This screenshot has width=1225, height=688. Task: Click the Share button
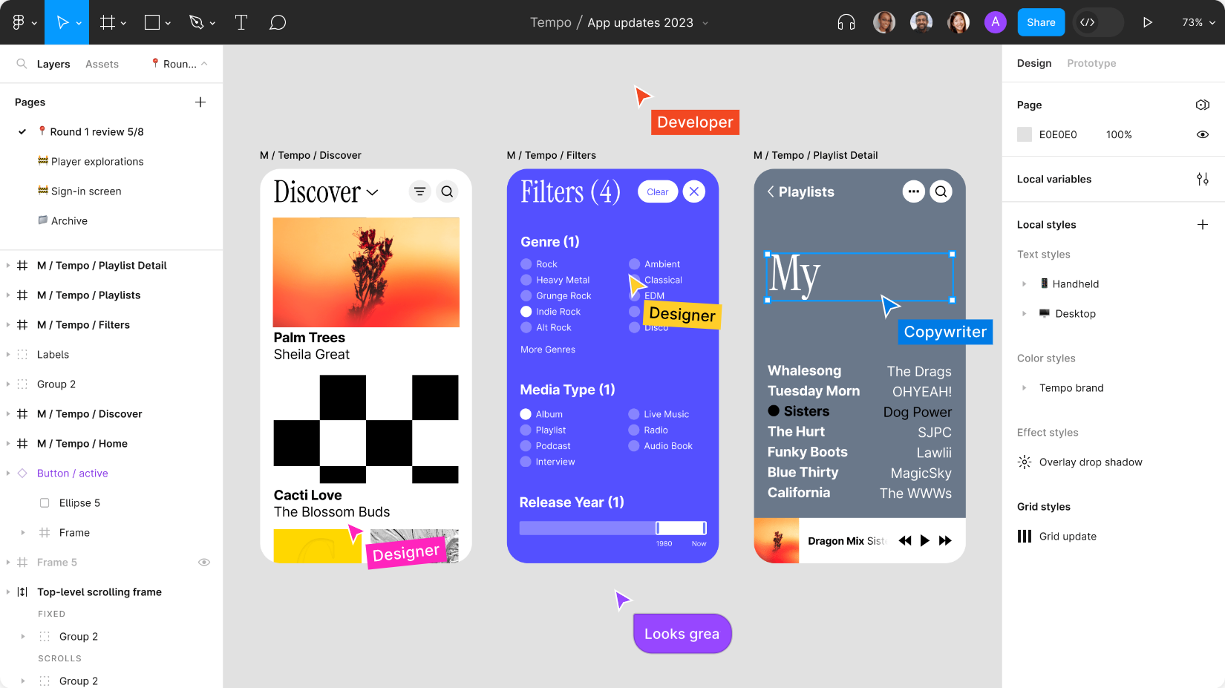point(1041,22)
